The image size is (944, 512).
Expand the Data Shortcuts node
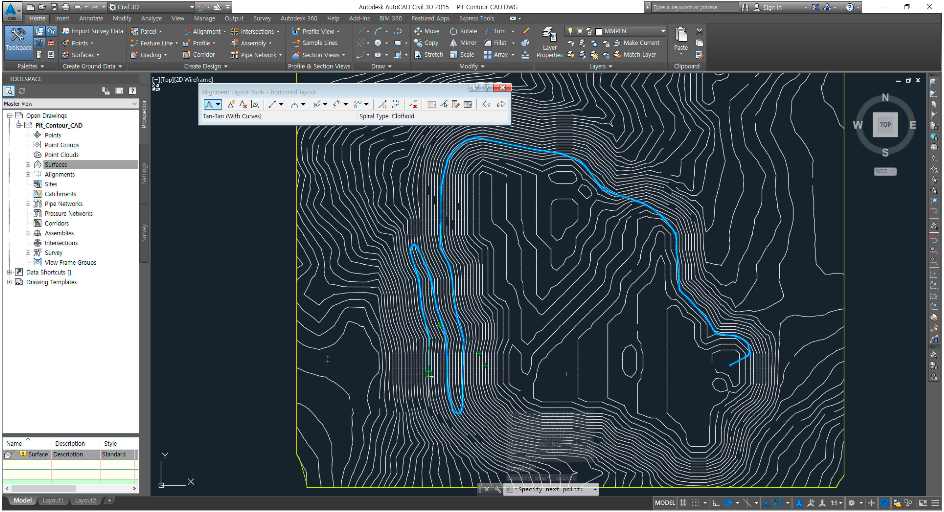pyautogui.click(x=9, y=273)
